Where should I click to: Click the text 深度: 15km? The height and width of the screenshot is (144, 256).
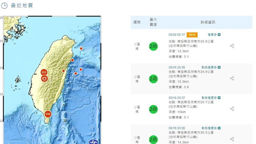point(177,112)
